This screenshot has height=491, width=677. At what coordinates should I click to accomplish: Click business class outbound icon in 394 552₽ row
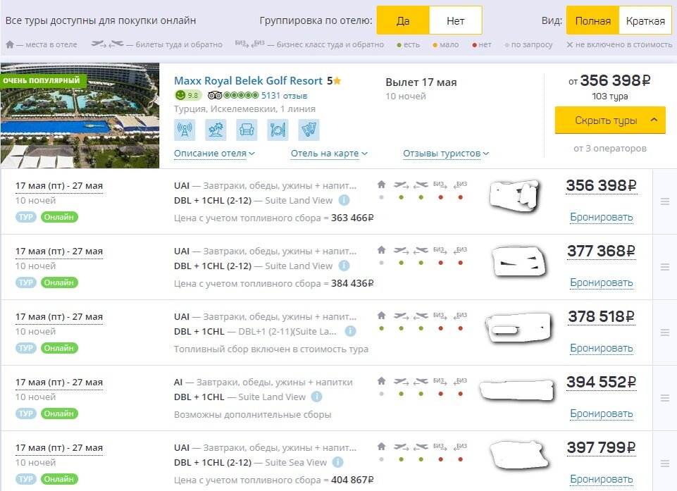(x=440, y=381)
